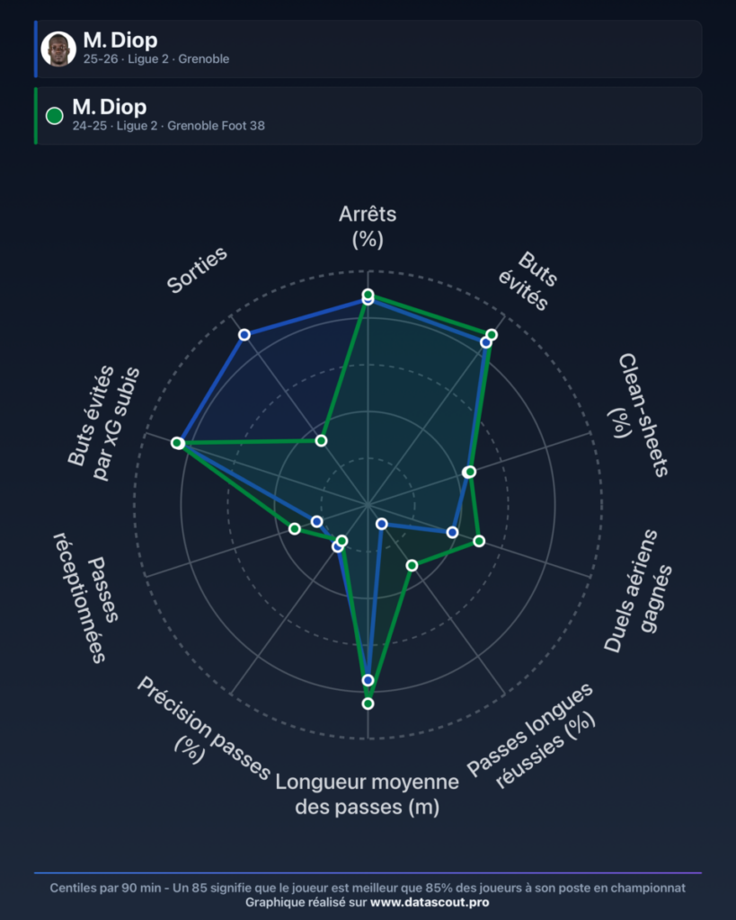The height and width of the screenshot is (920, 736).
Task: Click the Clean-sheets (%) axis label
Action: tap(638, 415)
